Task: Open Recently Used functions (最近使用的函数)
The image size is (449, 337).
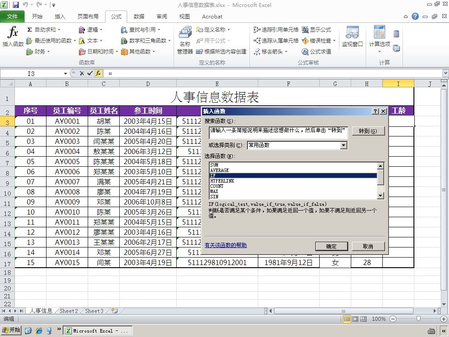Action: (x=51, y=41)
